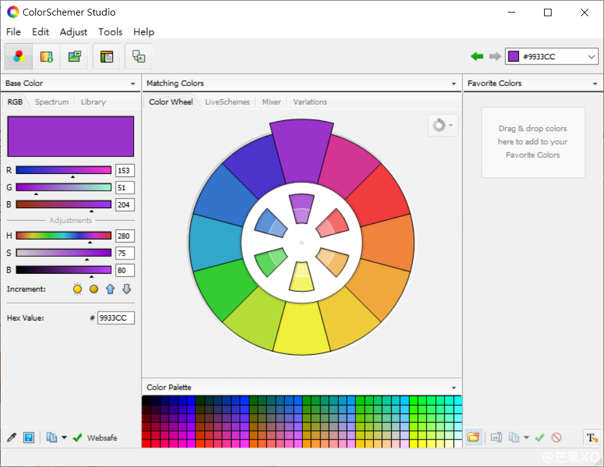Click the brightness slider under Adjustments

coord(64,270)
